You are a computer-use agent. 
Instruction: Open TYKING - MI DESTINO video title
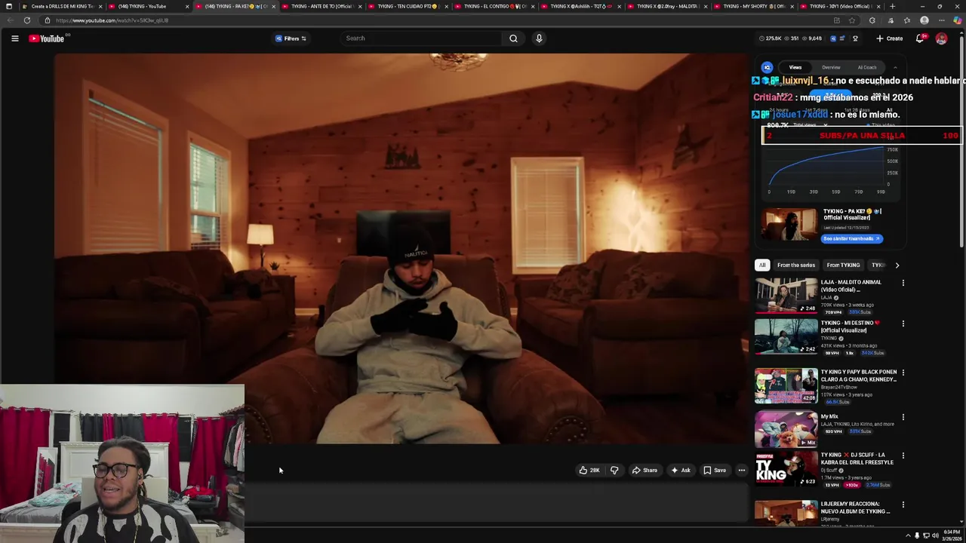click(850, 327)
